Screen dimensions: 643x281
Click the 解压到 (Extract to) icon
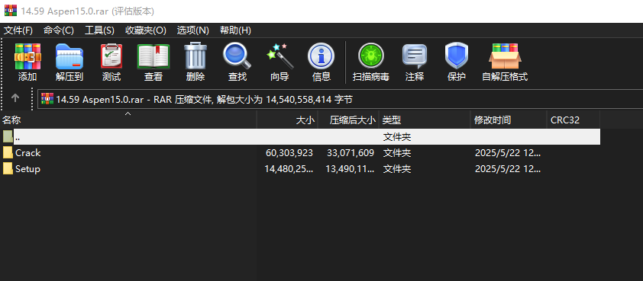(69, 56)
